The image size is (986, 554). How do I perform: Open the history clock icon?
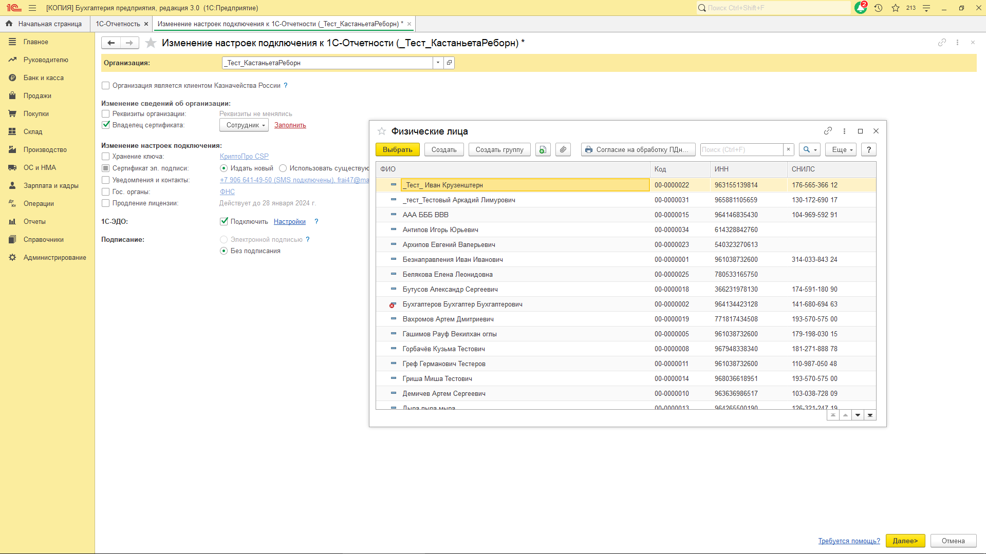879,8
